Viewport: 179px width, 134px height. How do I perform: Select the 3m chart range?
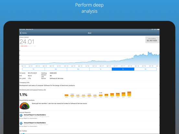(56, 69)
